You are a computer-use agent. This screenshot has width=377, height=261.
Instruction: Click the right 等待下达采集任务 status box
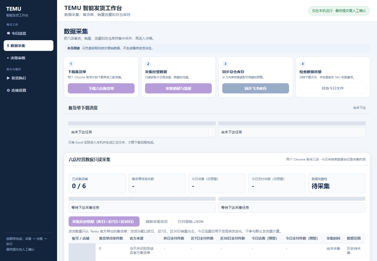[x=292, y=207]
